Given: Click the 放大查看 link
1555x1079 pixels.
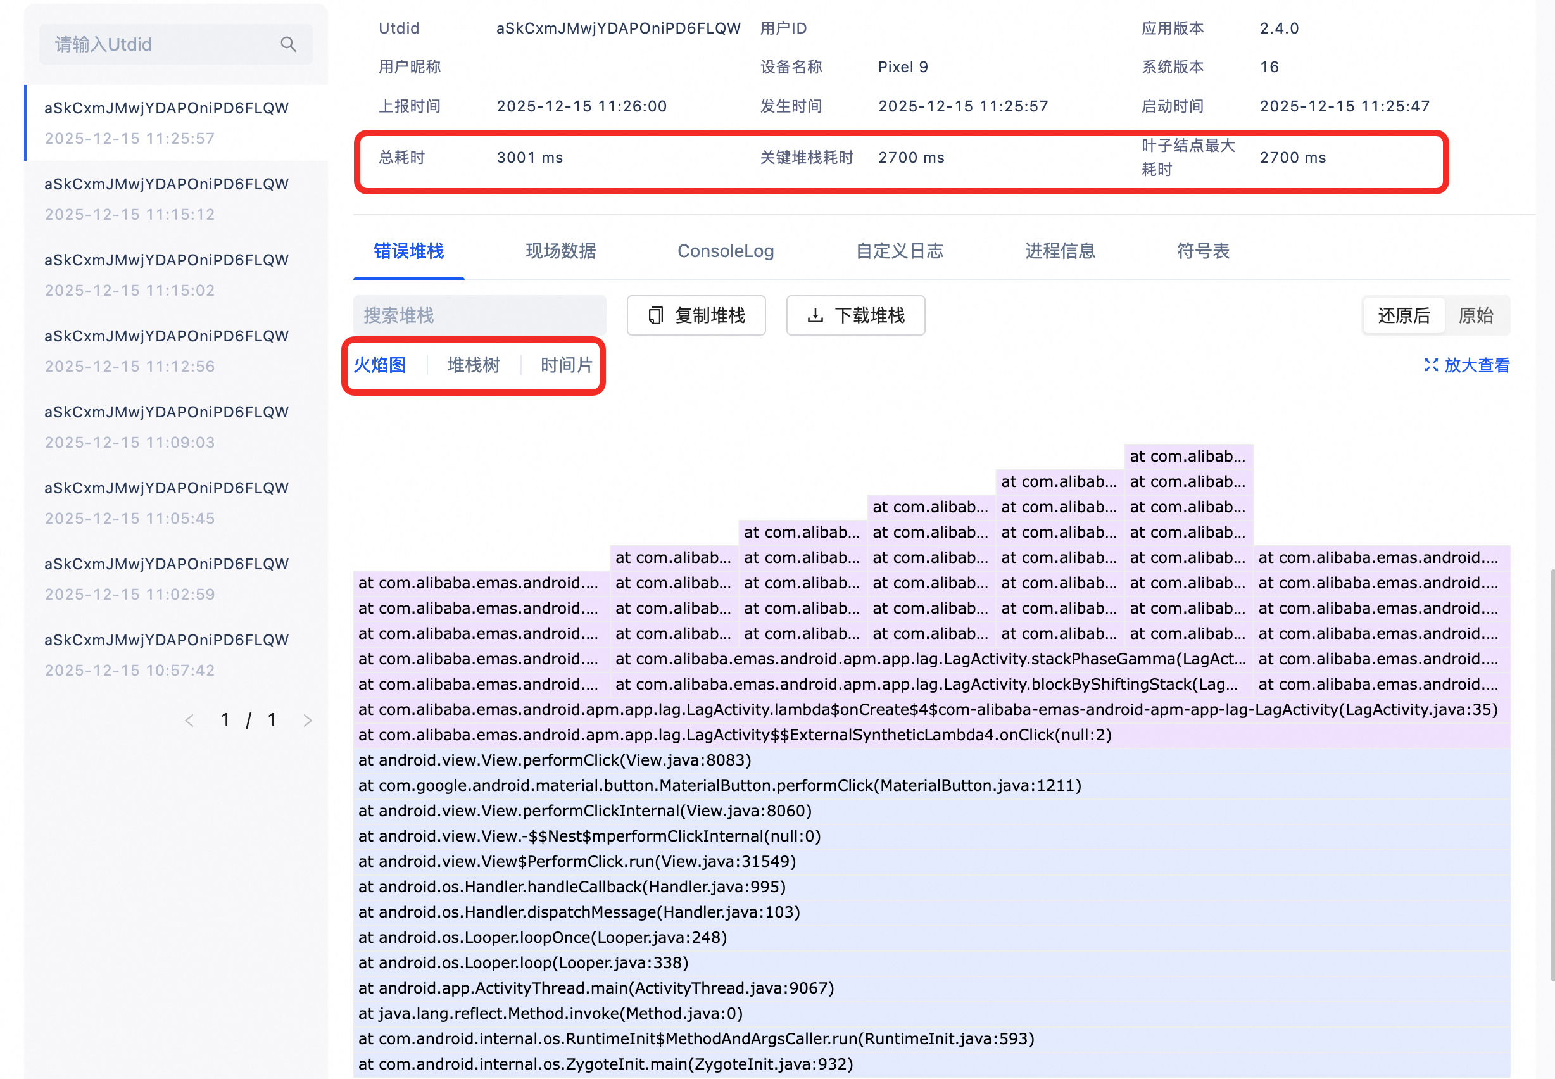Looking at the screenshot, I should [x=1476, y=365].
